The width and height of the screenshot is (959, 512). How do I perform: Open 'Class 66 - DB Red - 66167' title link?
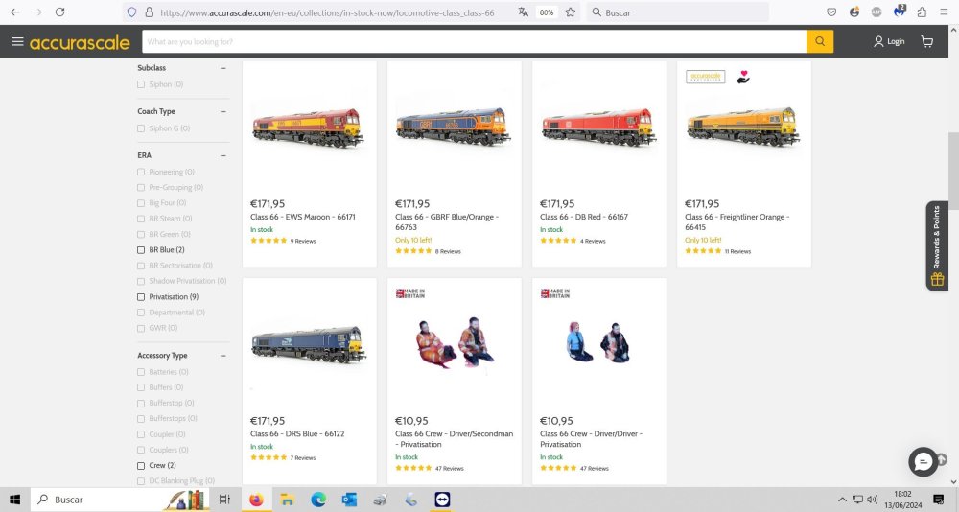[x=584, y=217]
